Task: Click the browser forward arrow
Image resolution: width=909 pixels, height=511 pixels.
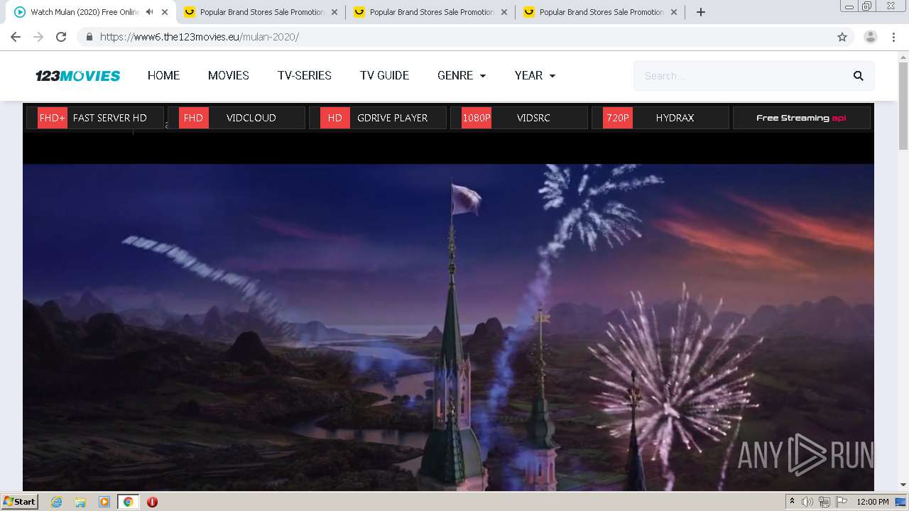Action: click(x=38, y=37)
